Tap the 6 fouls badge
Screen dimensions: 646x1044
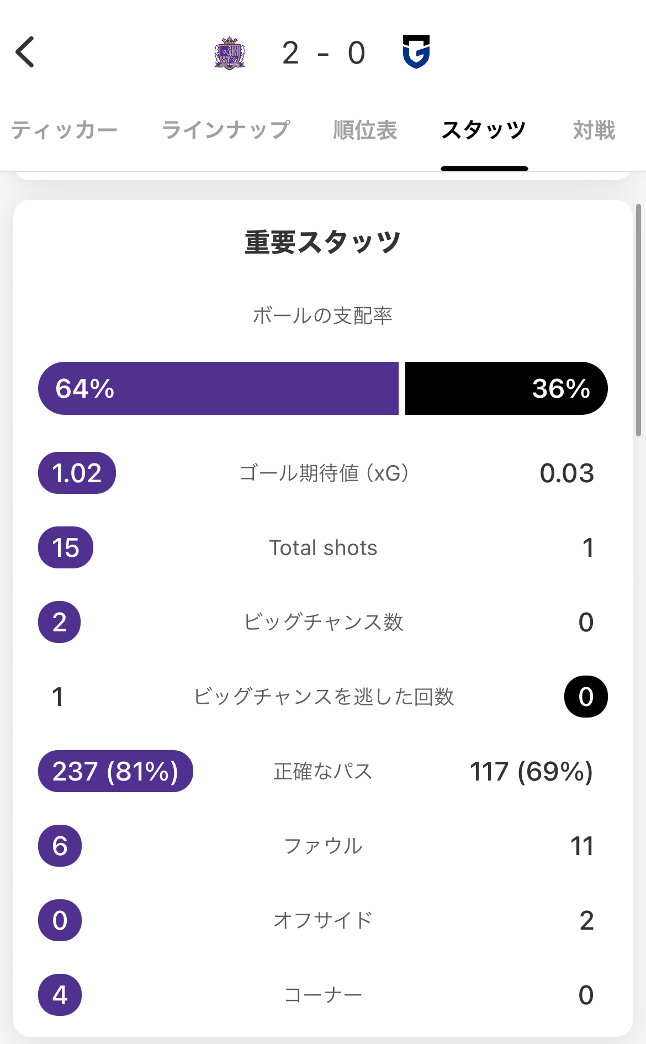(60, 846)
